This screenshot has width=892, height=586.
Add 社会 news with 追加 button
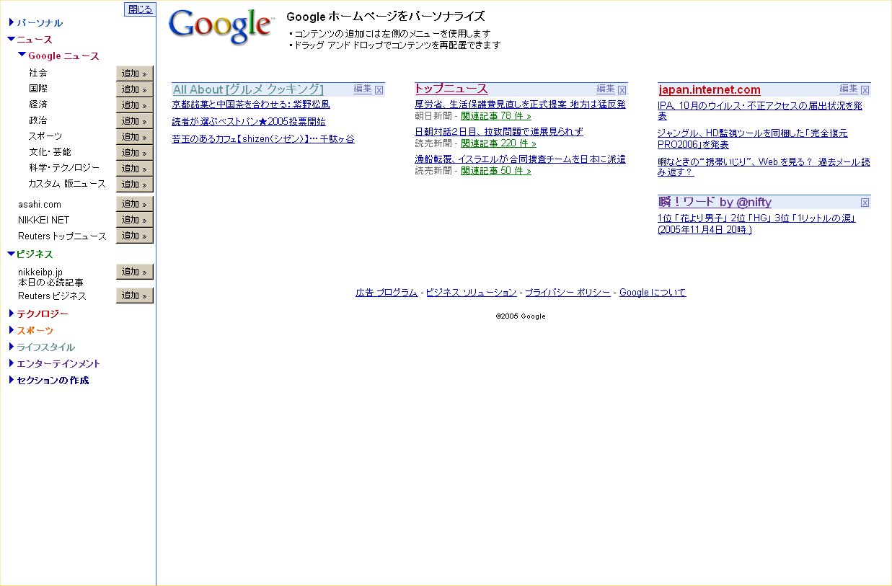tap(135, 74)
